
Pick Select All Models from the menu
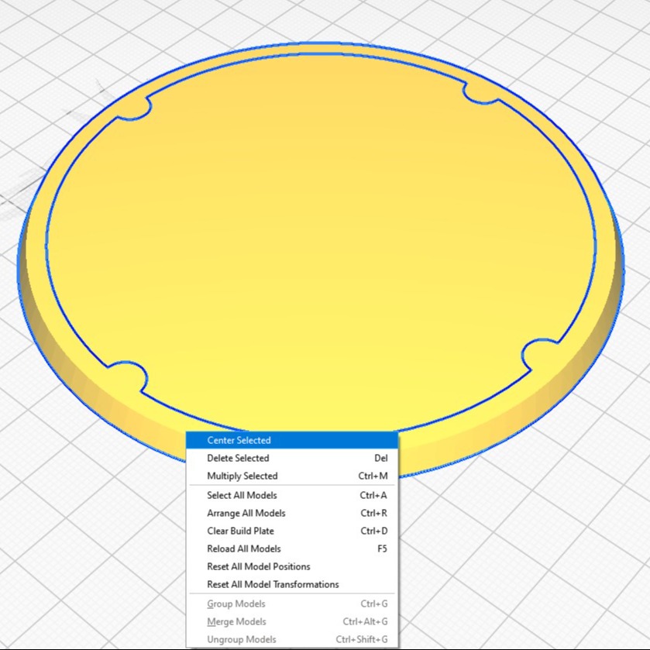coord(242,495)
